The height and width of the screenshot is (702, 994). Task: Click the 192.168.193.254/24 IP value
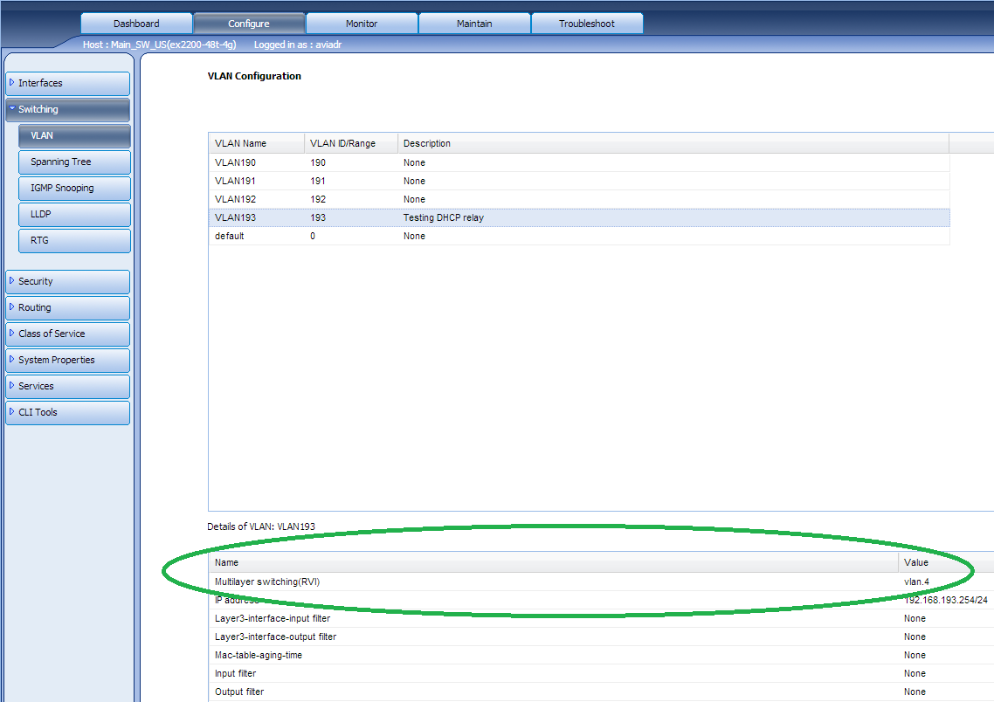point(946,600)
